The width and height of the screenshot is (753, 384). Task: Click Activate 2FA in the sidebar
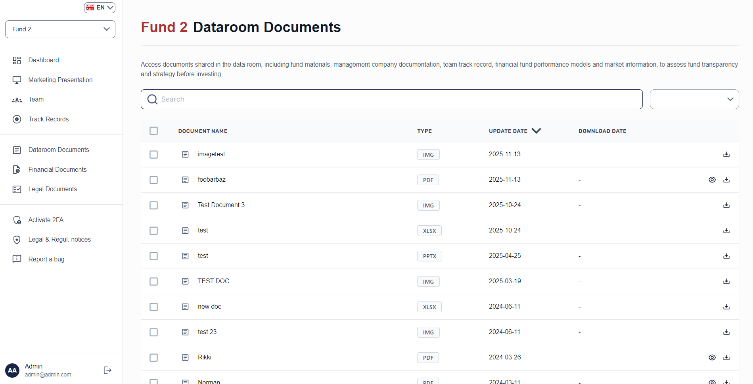[46, 220]
